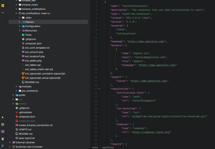This screenshot has width=215, height=149.
Task: Open the Run tool window icon
Action: tap(3, 117)
